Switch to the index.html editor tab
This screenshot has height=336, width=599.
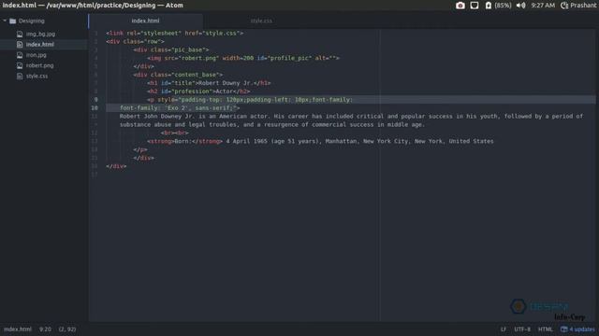pos(146,21)
